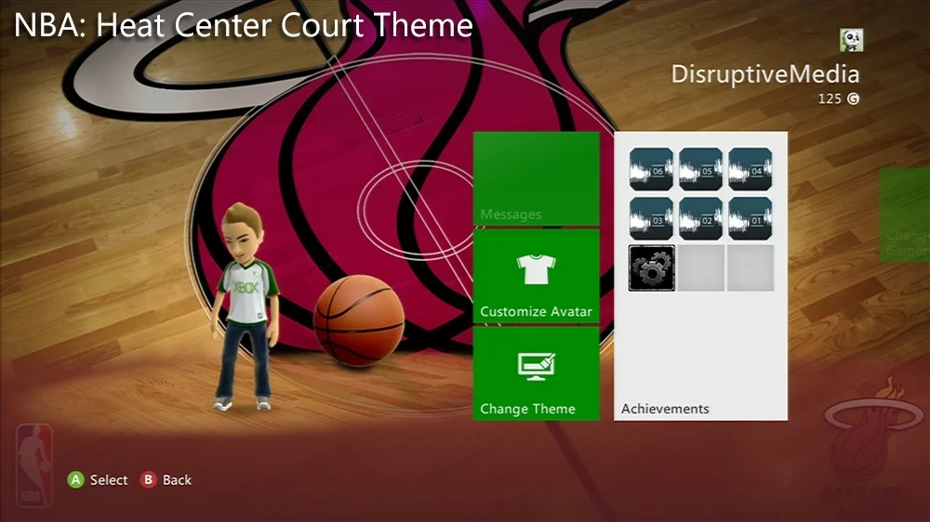Click the 125 gamerscore value

tap(830, 99)
